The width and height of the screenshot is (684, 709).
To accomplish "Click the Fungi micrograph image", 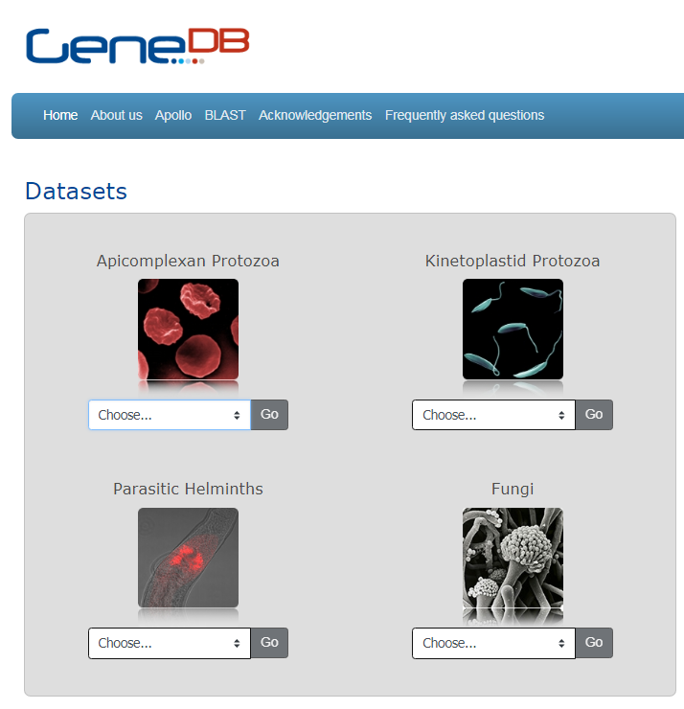I will click(x=513, y=557).
